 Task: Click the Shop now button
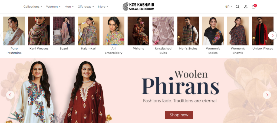pos(179,115)
